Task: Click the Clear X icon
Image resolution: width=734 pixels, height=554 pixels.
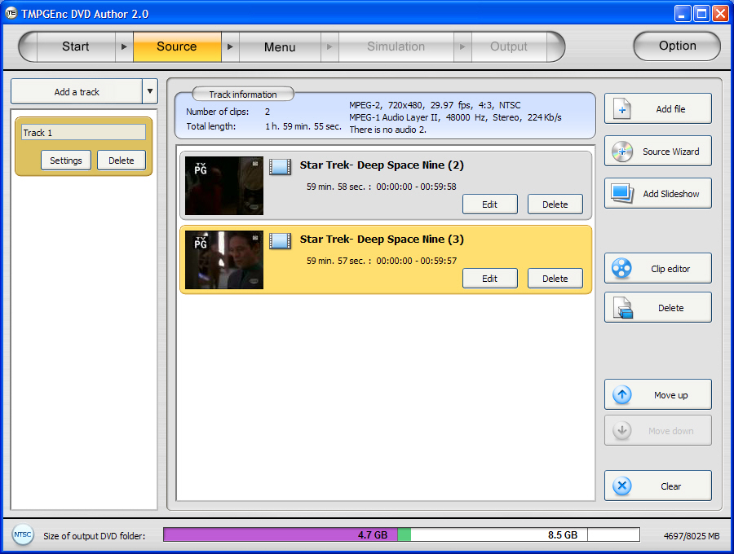Action: pos(622,486)
